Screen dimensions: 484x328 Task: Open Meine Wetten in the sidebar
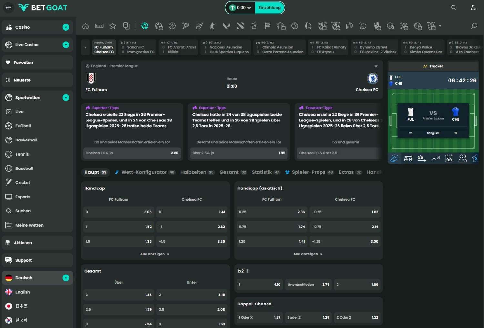point(37,225)
